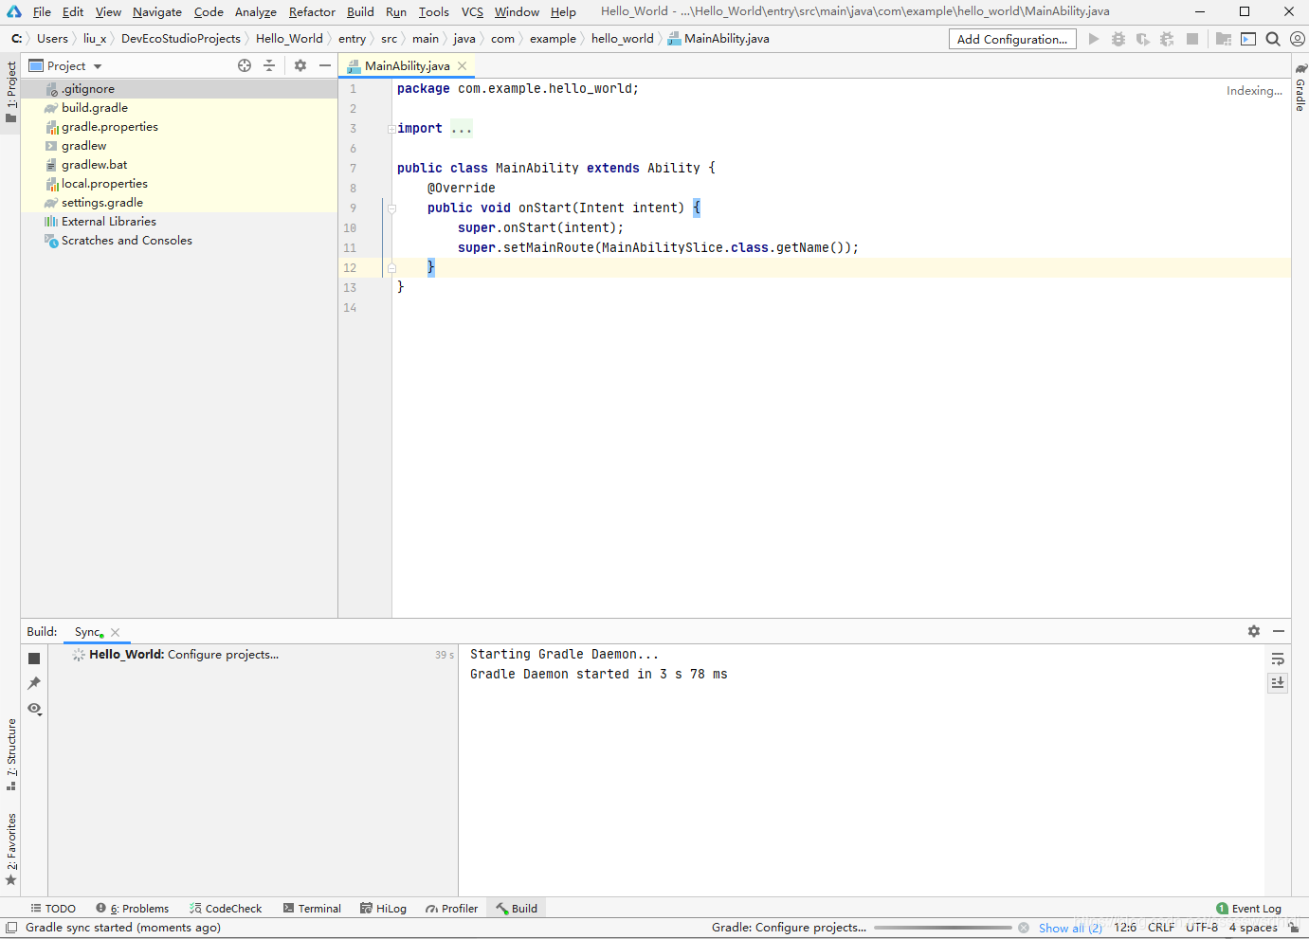Hide the Project panel with minus icon
The image size is (1309, 939).
pos(325,65)
